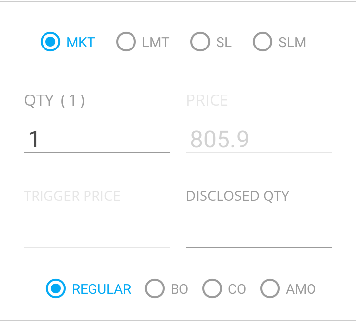Click the blue MKT label text

tap(81, 42)
